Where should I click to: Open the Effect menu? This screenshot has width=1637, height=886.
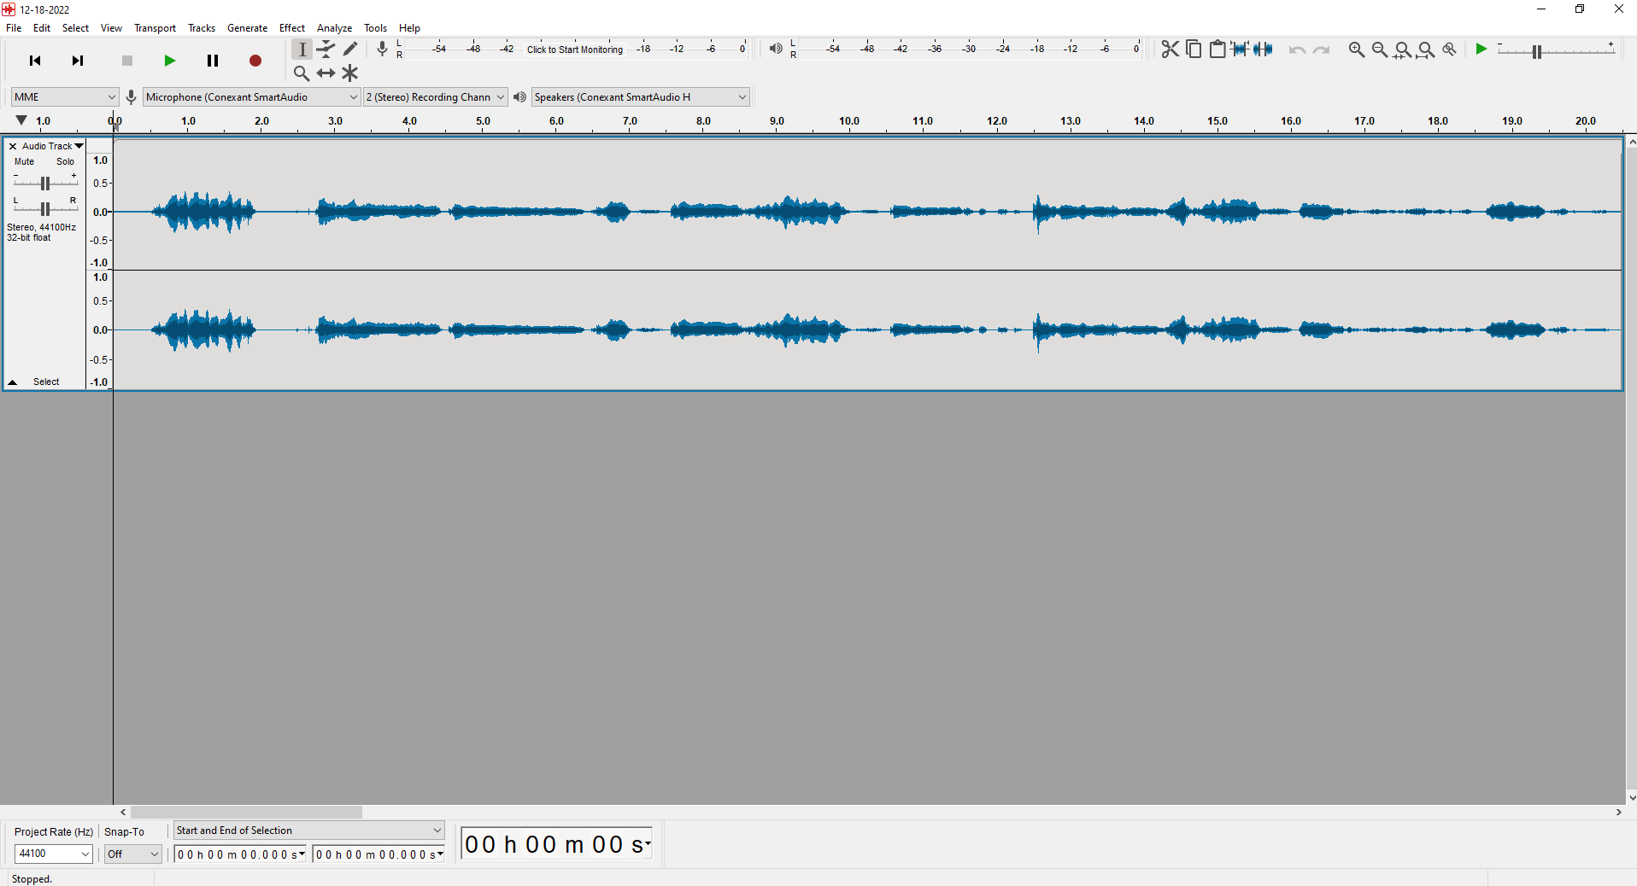click(291, 28)
